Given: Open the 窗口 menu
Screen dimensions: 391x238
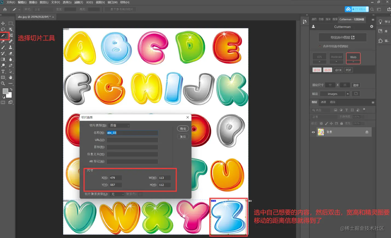Looking at the screenshot, I should [113, 2].
